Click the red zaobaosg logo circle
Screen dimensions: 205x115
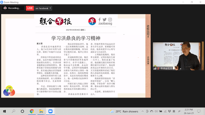pyautogui.click(x=92, y=21)
